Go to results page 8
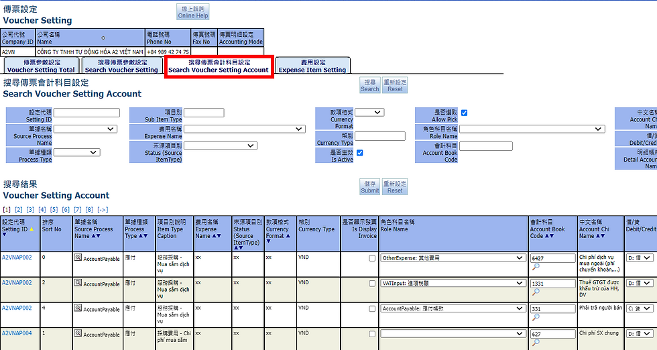Viewport: 657px width, 350px height. (89, 210)
